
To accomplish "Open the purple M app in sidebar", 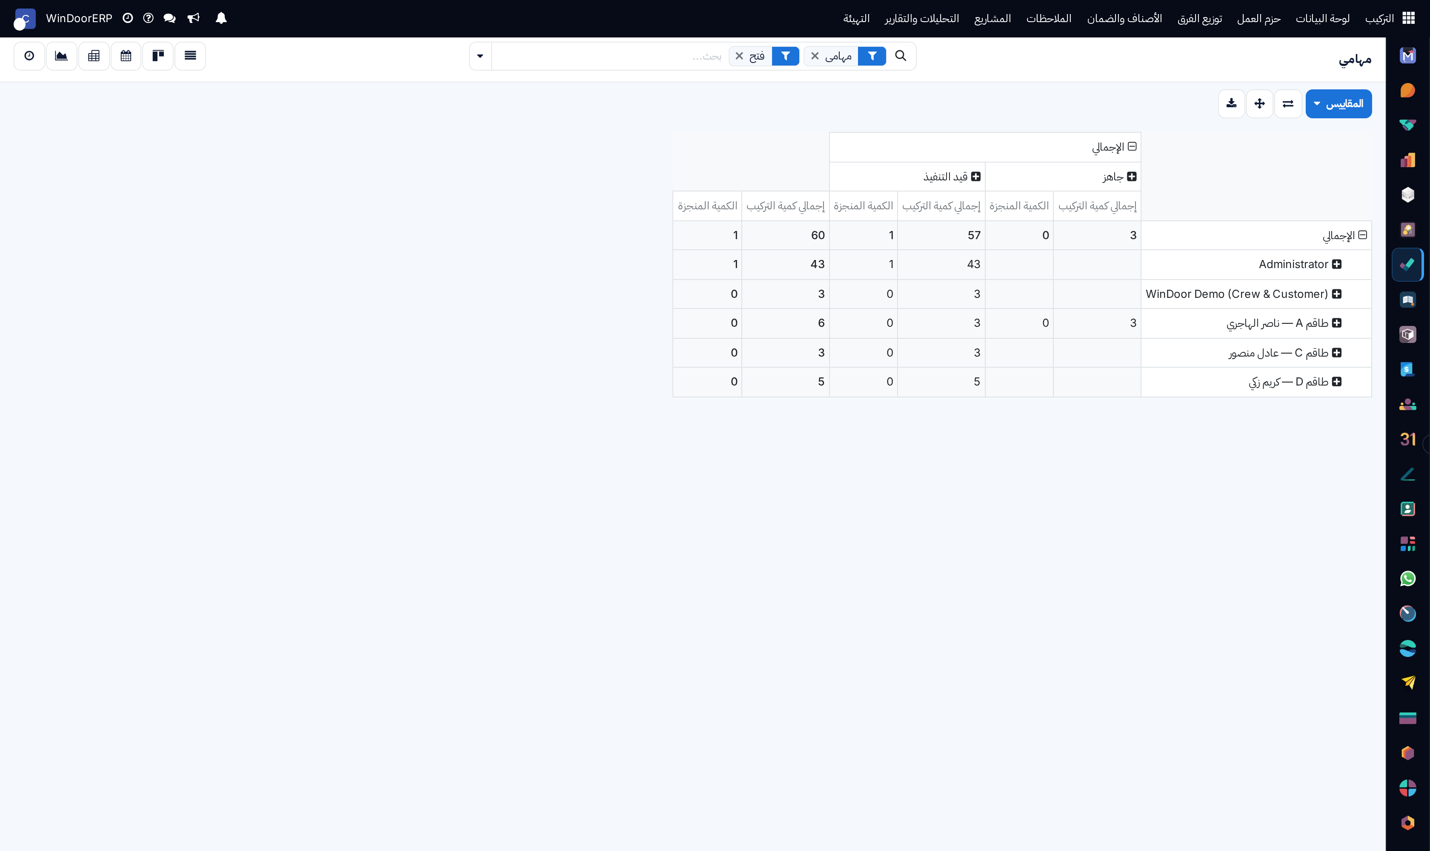I will pyautogui.click(x=1407, y=56).
